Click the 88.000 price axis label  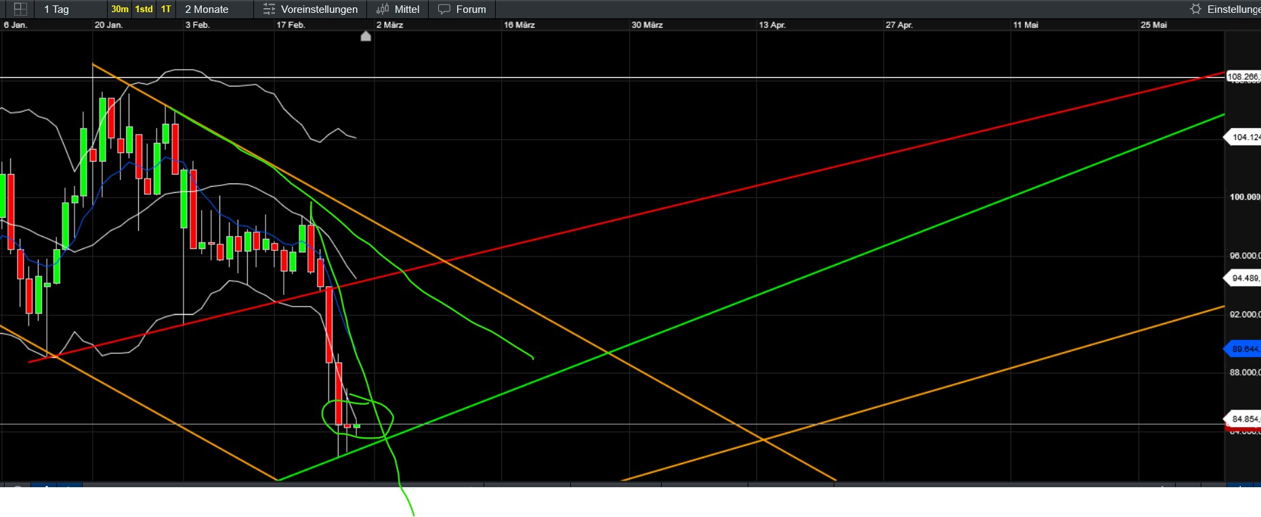point(1245,372)
